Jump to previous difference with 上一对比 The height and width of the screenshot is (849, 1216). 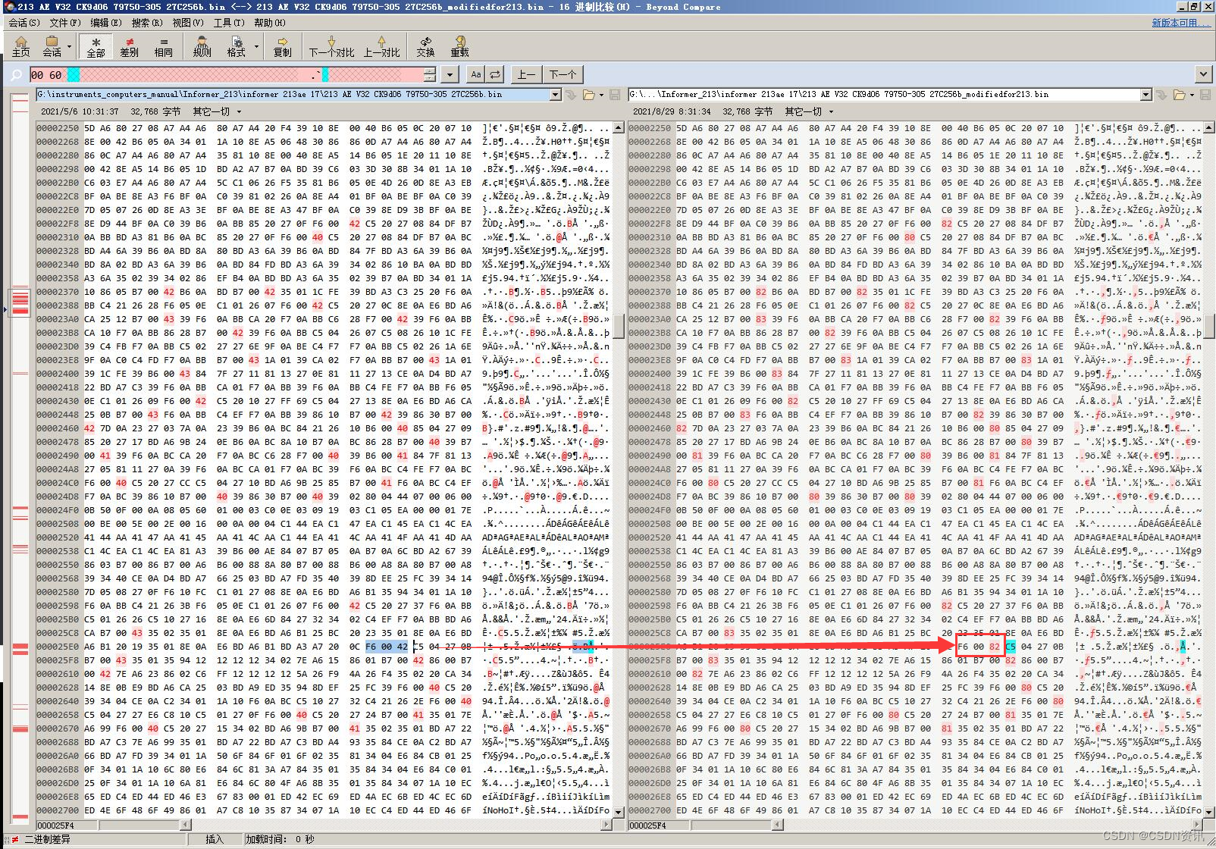point(381,46)
